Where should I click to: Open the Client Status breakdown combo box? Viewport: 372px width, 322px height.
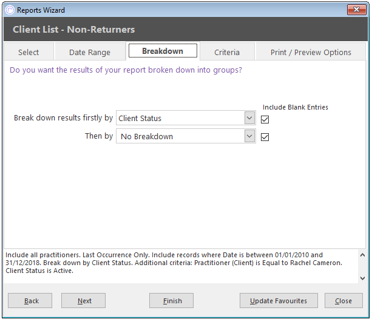click(x=186, y=118)
